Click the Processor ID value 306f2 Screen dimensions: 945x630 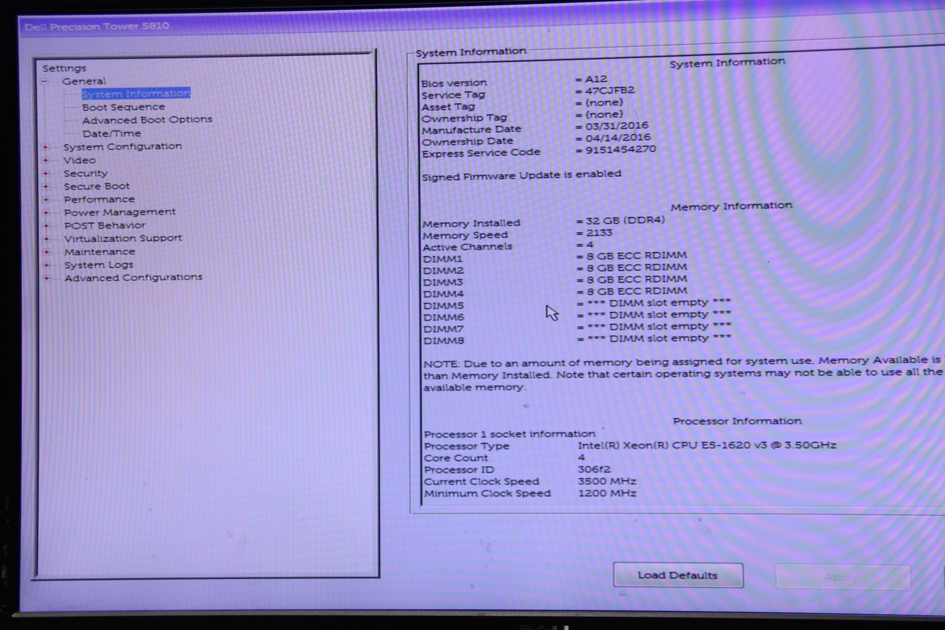594,469
